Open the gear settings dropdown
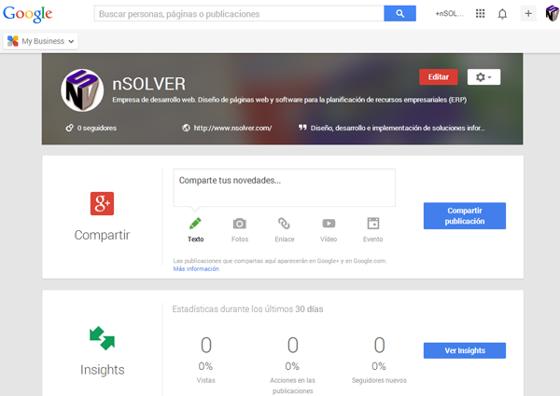This screenshot has width=560, height=396. (x=483, y=77)
